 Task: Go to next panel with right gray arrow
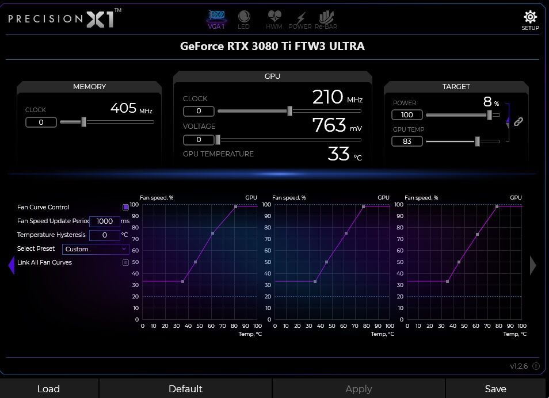532,265
